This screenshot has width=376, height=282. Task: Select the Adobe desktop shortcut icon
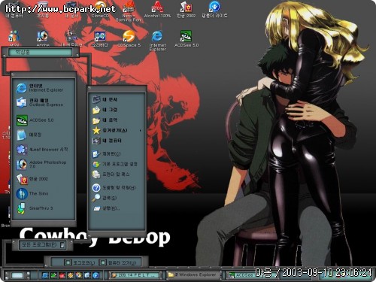43,38
